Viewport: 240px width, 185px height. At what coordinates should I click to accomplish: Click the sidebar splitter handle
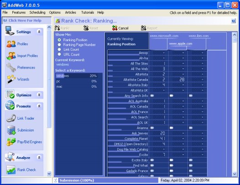[49, 79]
